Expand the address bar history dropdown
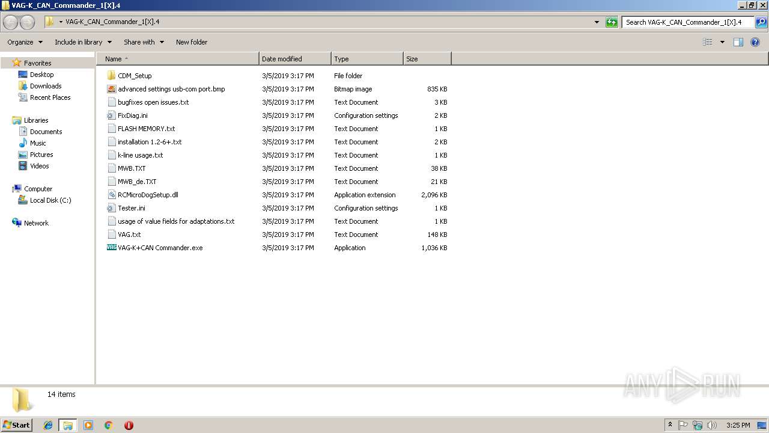Viewport: 769px width, 433px height. (597, 22)
